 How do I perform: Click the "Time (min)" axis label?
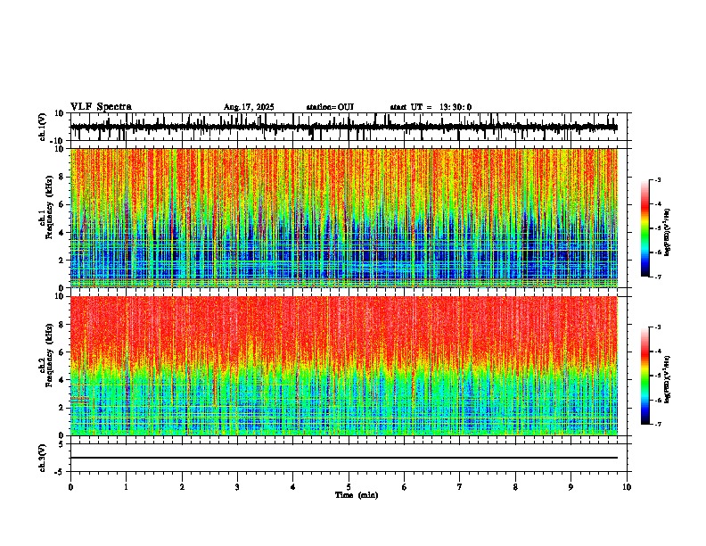(357, 495)
